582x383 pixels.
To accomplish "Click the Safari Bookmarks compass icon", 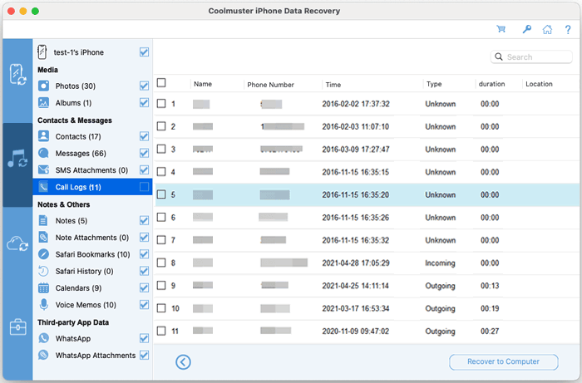I will [43, 254].
